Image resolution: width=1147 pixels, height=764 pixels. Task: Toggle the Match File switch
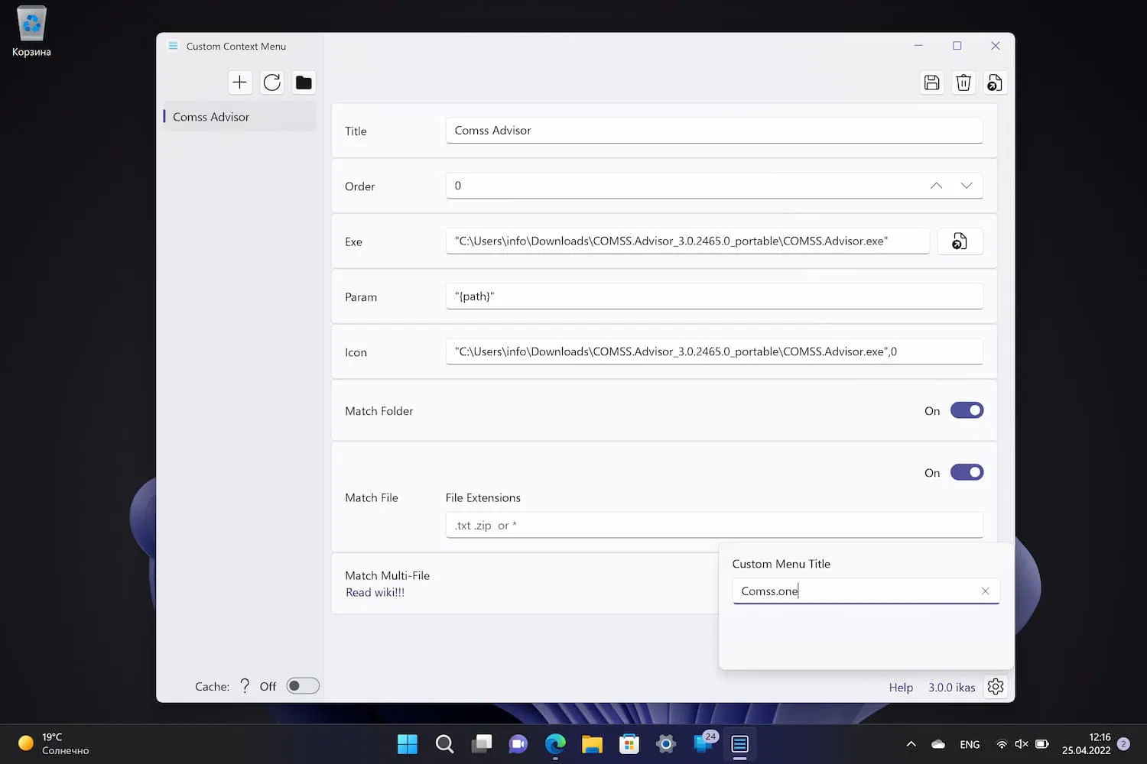coord(967,472)
